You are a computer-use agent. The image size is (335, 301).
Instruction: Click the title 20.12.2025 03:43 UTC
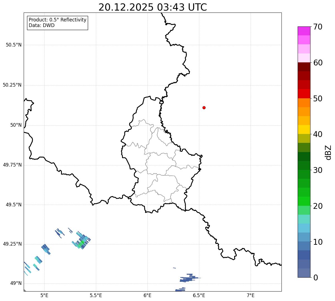(153, 7)
